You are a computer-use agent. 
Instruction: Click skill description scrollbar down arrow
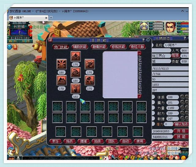coord(140,96)
